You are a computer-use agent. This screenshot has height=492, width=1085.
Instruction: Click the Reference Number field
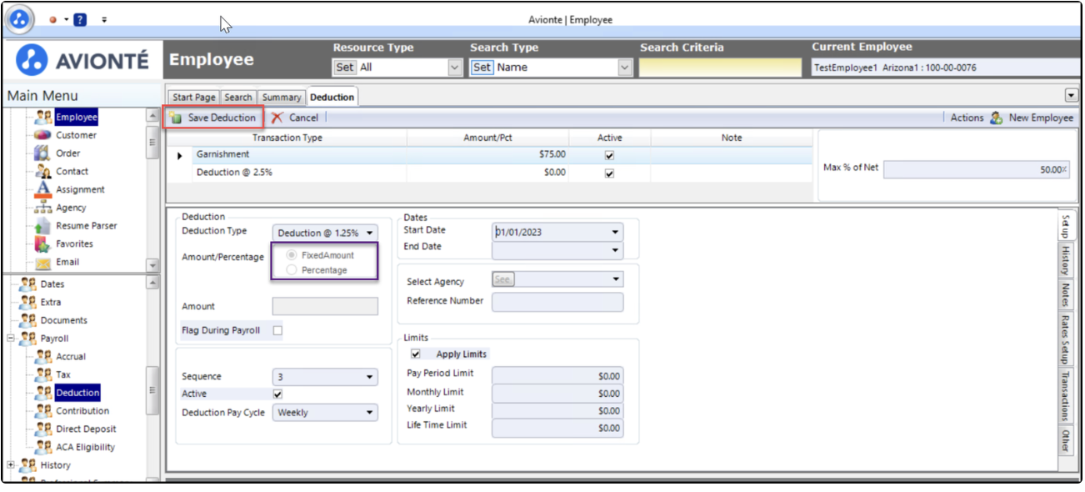(x=557, y=302)
